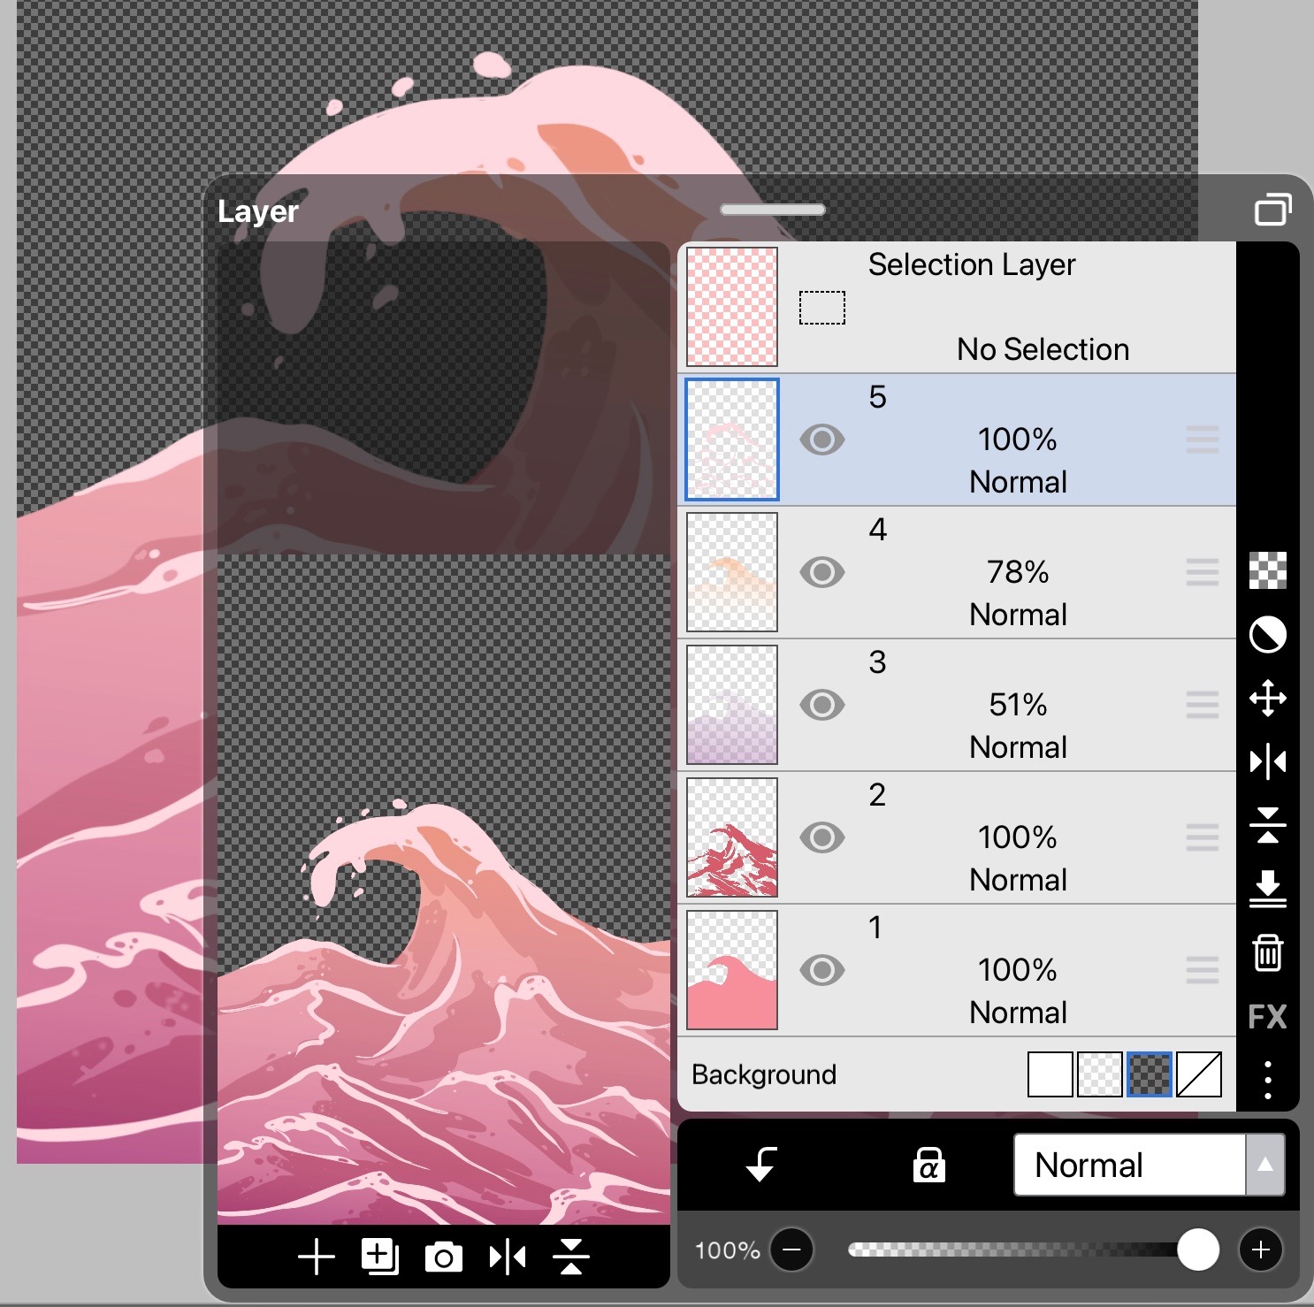Delete the layer with trash icon
The image size is (1314, 1307).
point(1267,952)
